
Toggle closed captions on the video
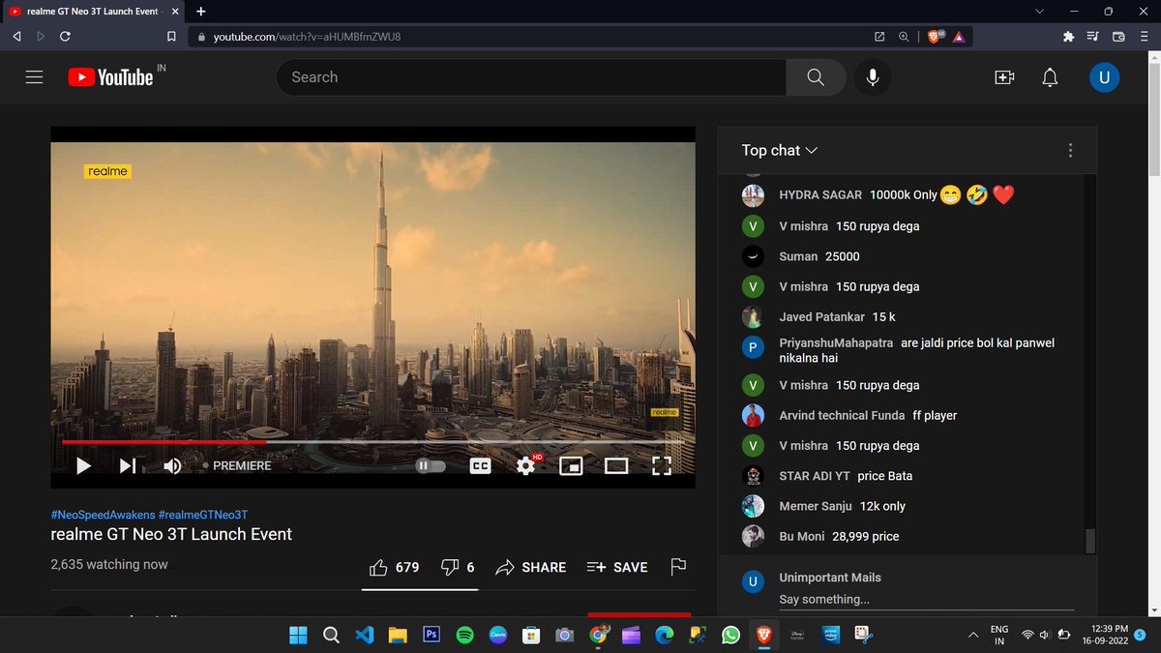point(481,466)
